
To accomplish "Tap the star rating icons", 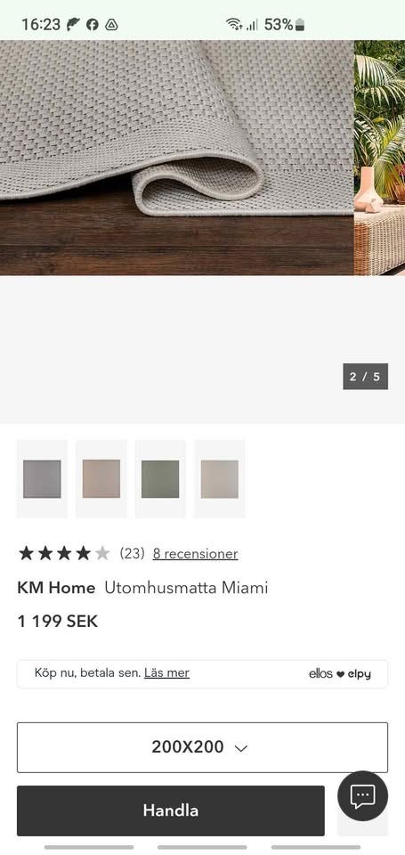I will 64,553.
